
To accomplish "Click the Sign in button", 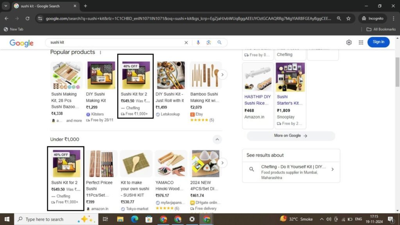I will tap(378, 42).
